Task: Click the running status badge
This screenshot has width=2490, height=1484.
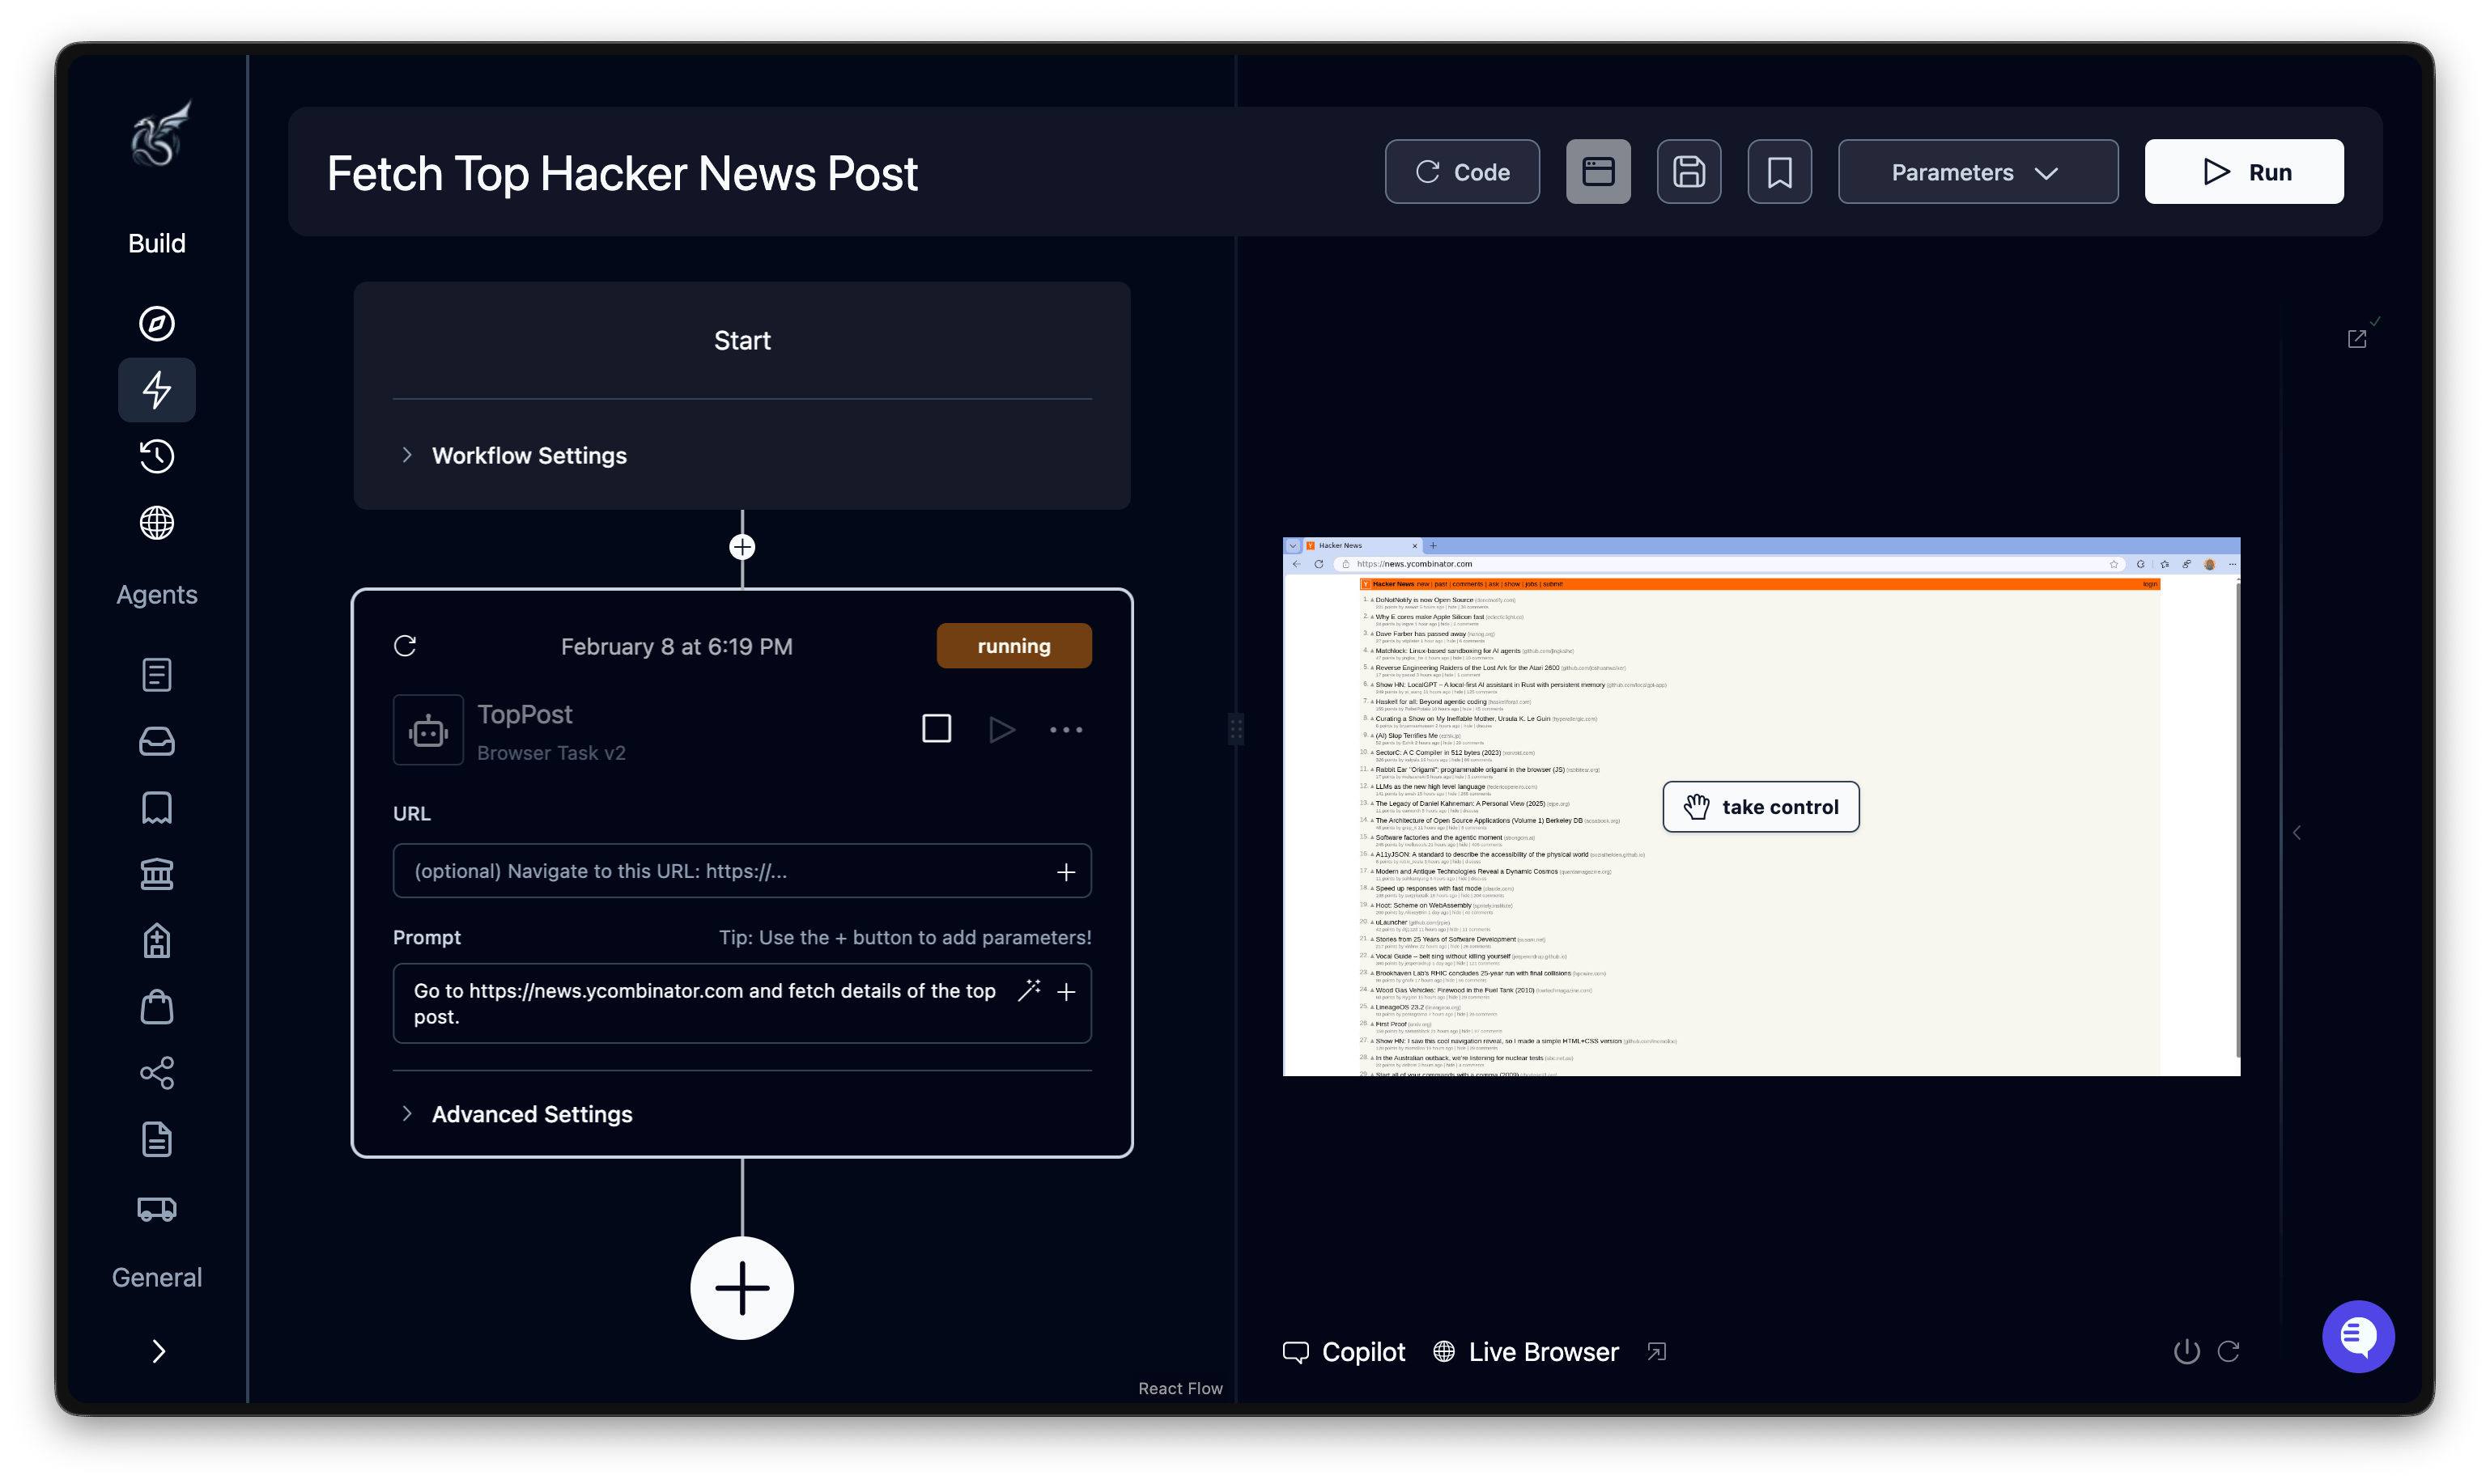Action: (x=1013, y=646)
